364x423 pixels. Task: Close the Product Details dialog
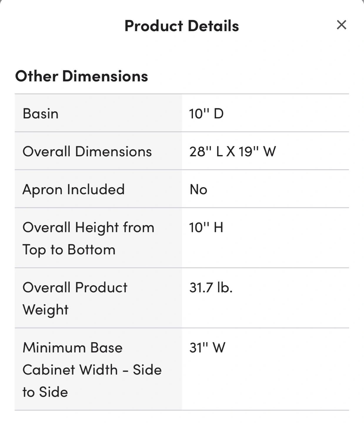click(341, 25)
